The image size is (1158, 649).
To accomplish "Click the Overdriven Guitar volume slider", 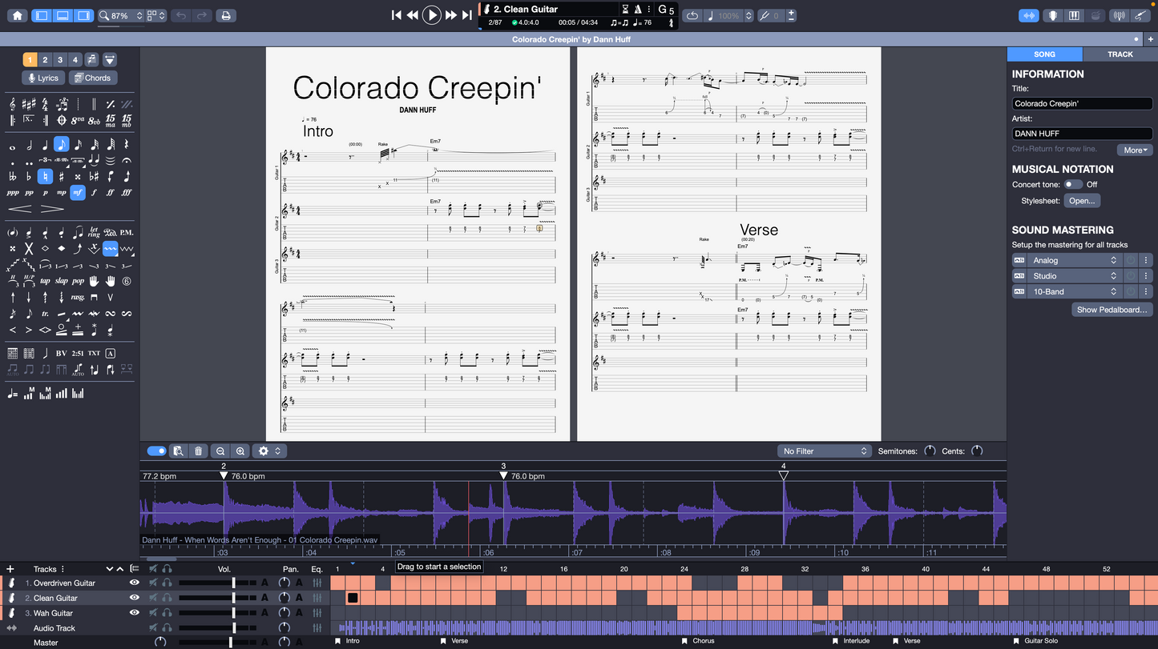I will pyautogui.click(x=232, y=583).
